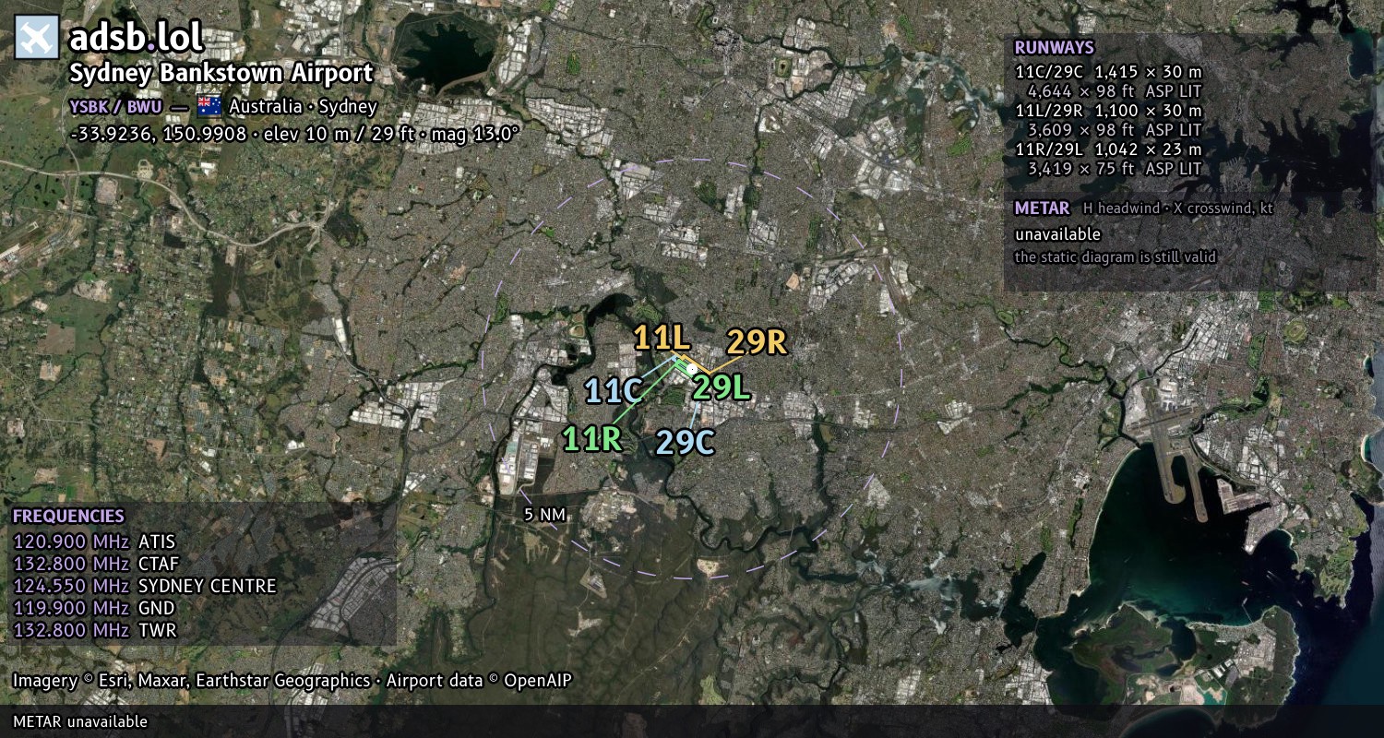Select the 29C runway label on map
Screen dimensions: 1384x738
click(x=685, y=443)
